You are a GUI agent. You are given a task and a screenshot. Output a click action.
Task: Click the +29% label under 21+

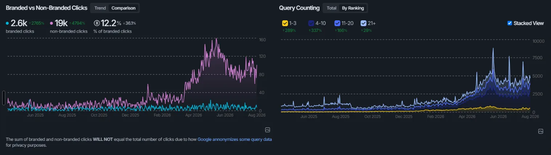[366, 30]
